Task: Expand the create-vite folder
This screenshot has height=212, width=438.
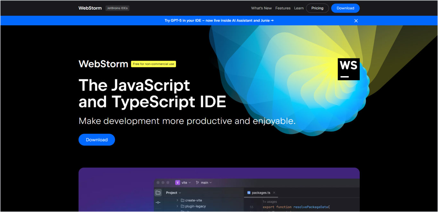Action: point(177,200)
